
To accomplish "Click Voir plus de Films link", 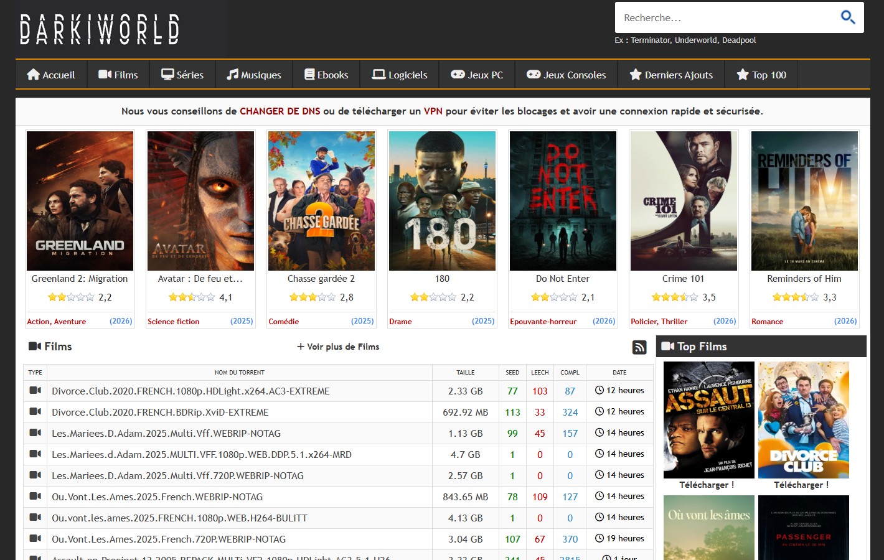I will pyautogui.click(x=338, y=347).
